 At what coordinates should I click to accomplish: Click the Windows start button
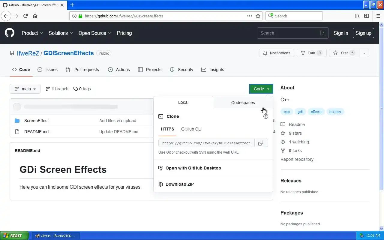pyautogui.click(x=14, y=235)
